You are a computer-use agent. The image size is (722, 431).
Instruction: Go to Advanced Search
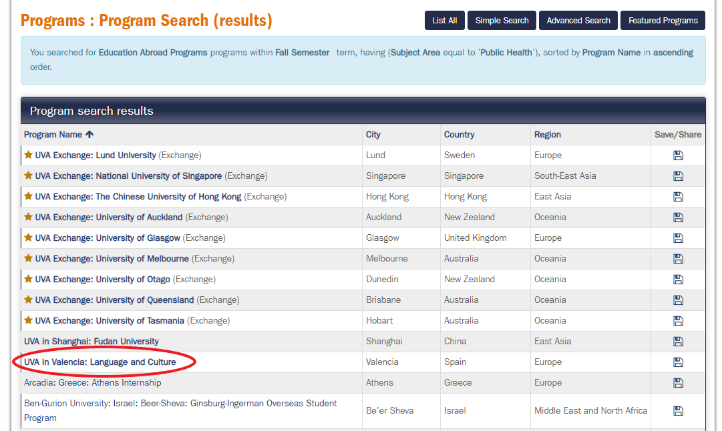[x=578, y=20]
